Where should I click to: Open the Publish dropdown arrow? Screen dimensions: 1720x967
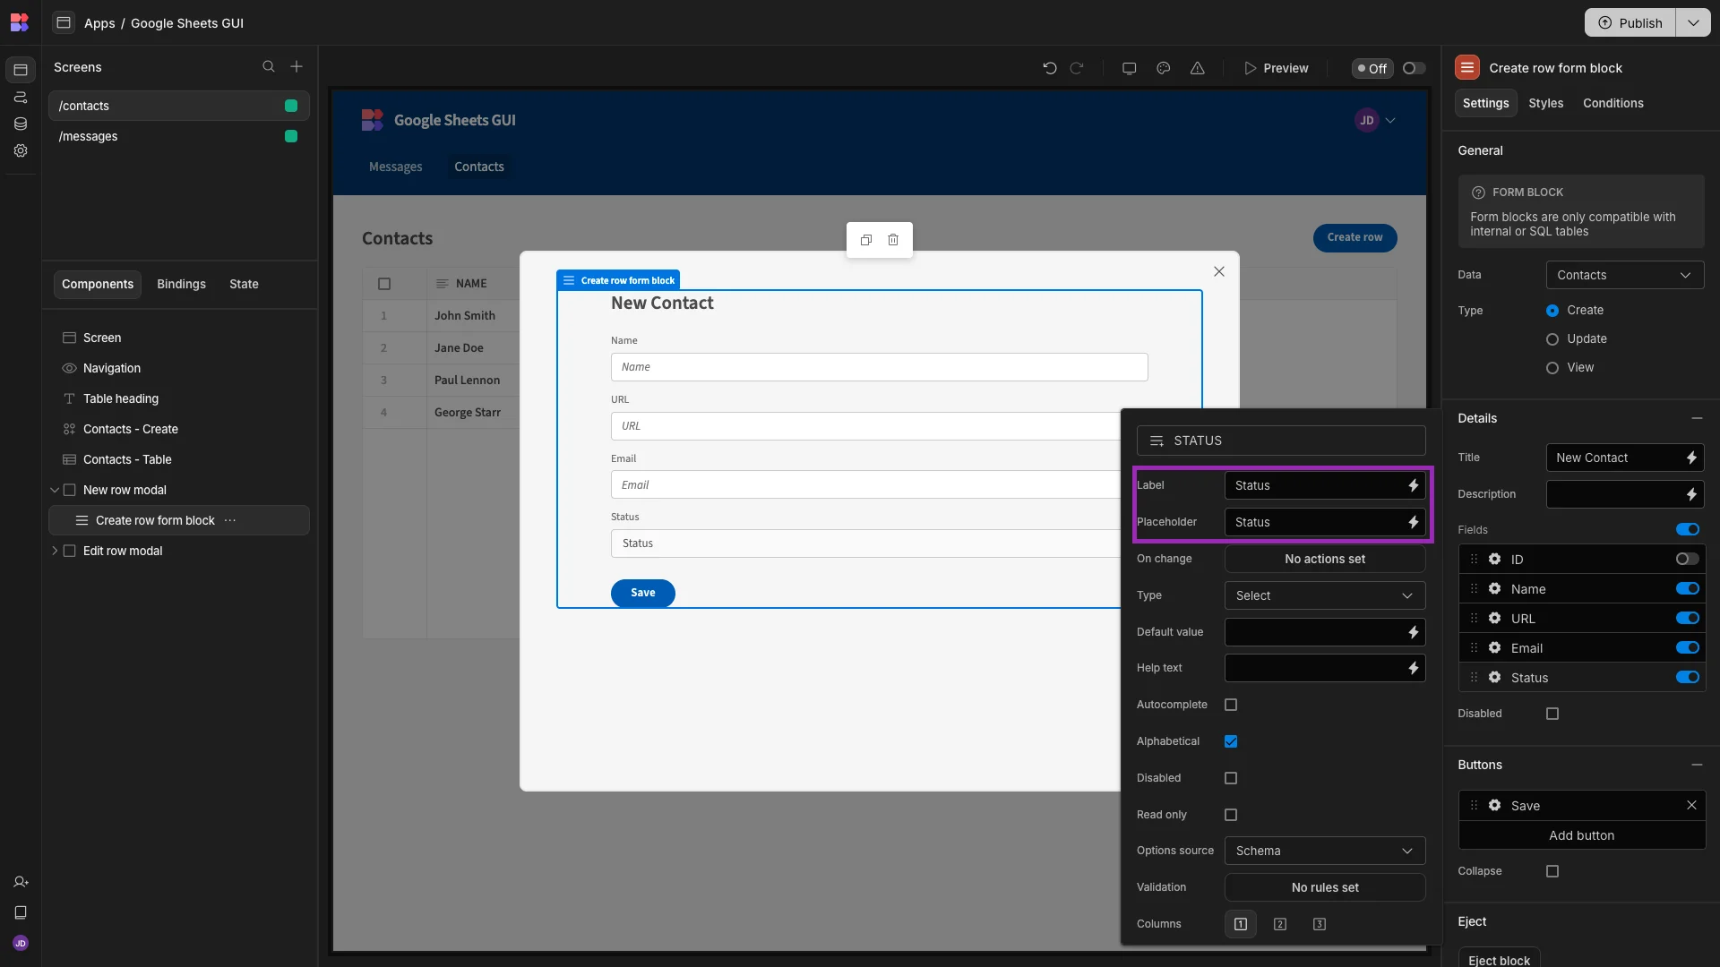tap(1693, 22)
